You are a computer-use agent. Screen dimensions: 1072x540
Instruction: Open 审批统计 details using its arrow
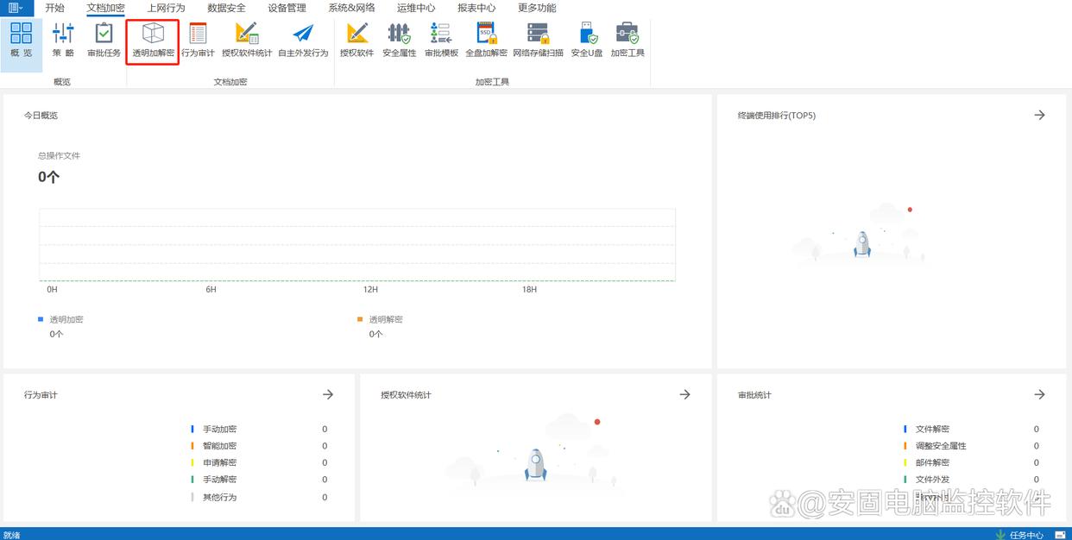pyautogui.click(x=1039, y=394)
